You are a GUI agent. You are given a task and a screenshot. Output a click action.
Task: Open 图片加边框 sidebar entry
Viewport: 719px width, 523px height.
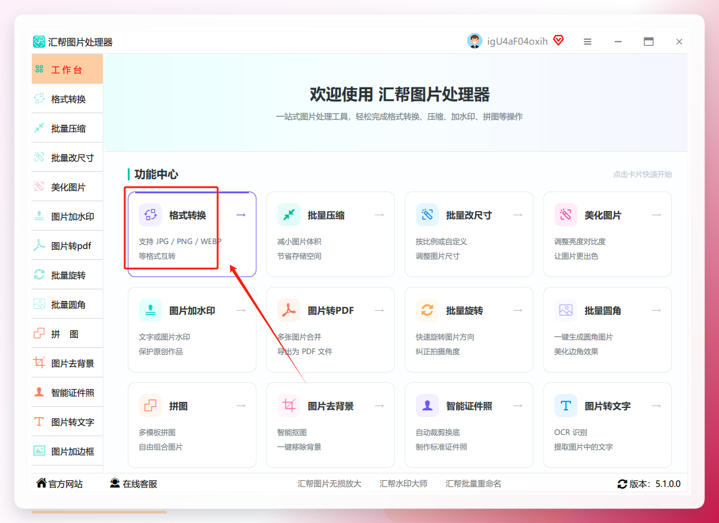point(67,451)
